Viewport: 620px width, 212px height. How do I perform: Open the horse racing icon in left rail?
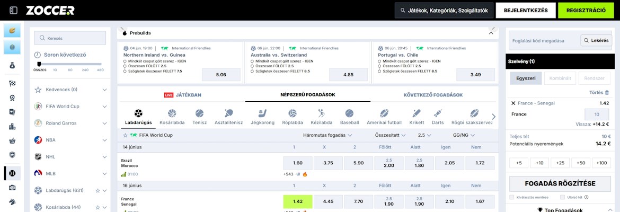coord(12,201)
